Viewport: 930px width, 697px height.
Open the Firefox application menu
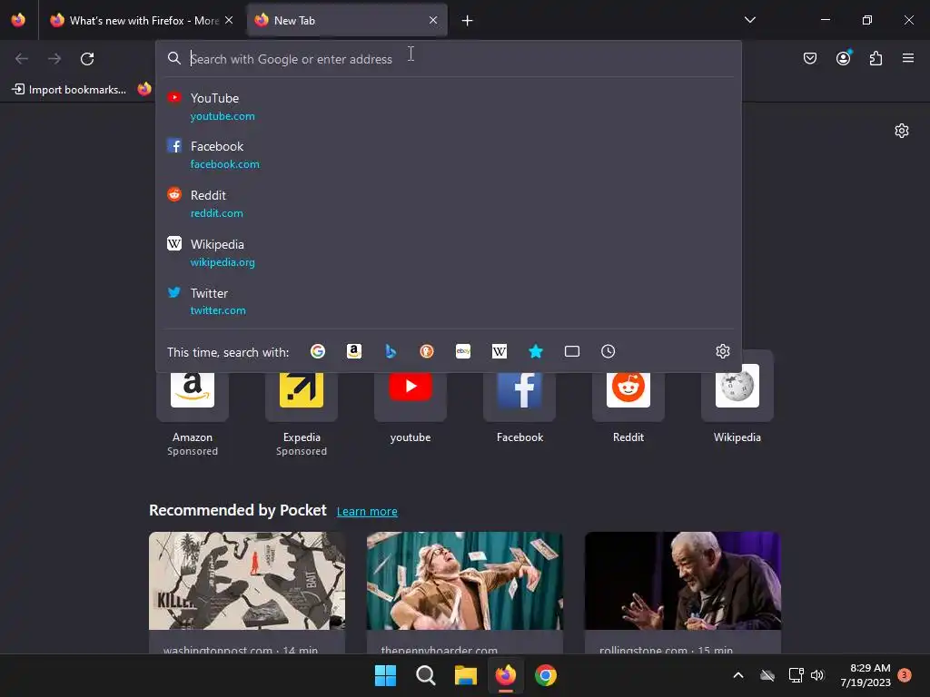908,58
